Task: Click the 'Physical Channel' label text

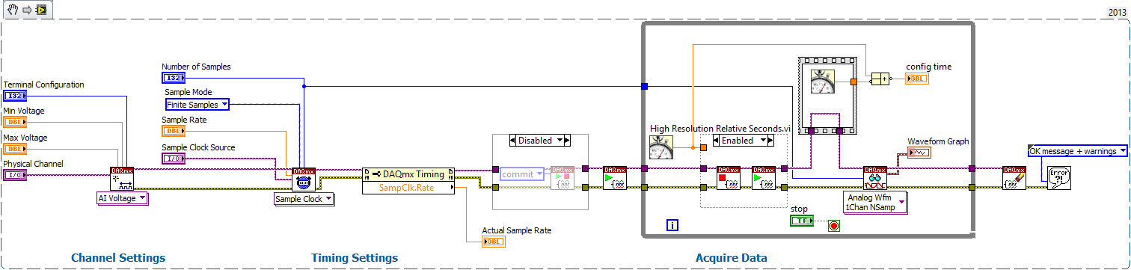Action: [x=33, y=164]
